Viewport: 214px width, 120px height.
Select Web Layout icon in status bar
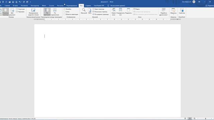(194, 119)
